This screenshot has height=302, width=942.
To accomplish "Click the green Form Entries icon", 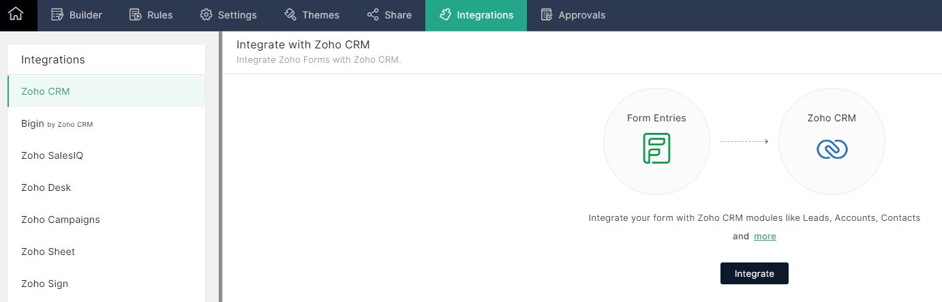I will (656, 148).
